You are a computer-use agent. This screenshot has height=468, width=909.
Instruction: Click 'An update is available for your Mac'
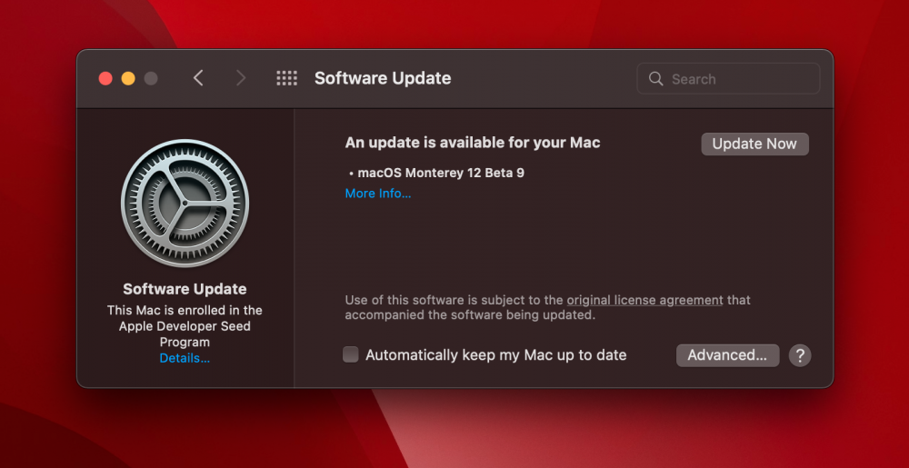click(x=473, y=143)
